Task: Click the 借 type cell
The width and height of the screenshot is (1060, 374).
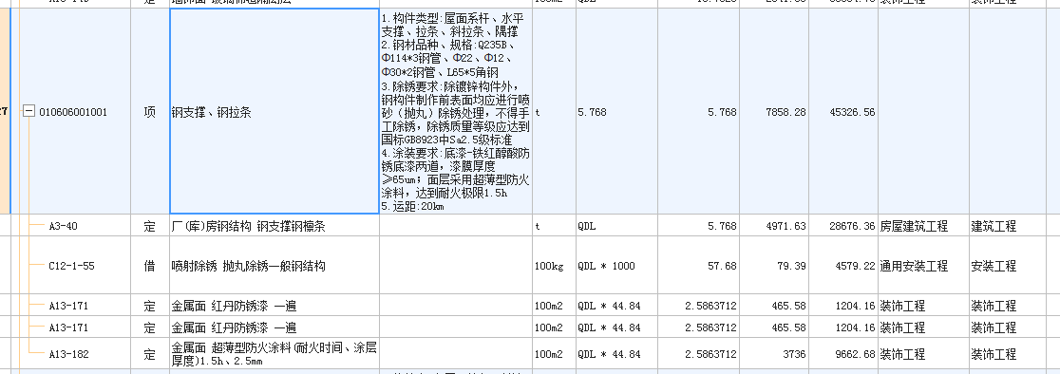Action: (149, 265)
